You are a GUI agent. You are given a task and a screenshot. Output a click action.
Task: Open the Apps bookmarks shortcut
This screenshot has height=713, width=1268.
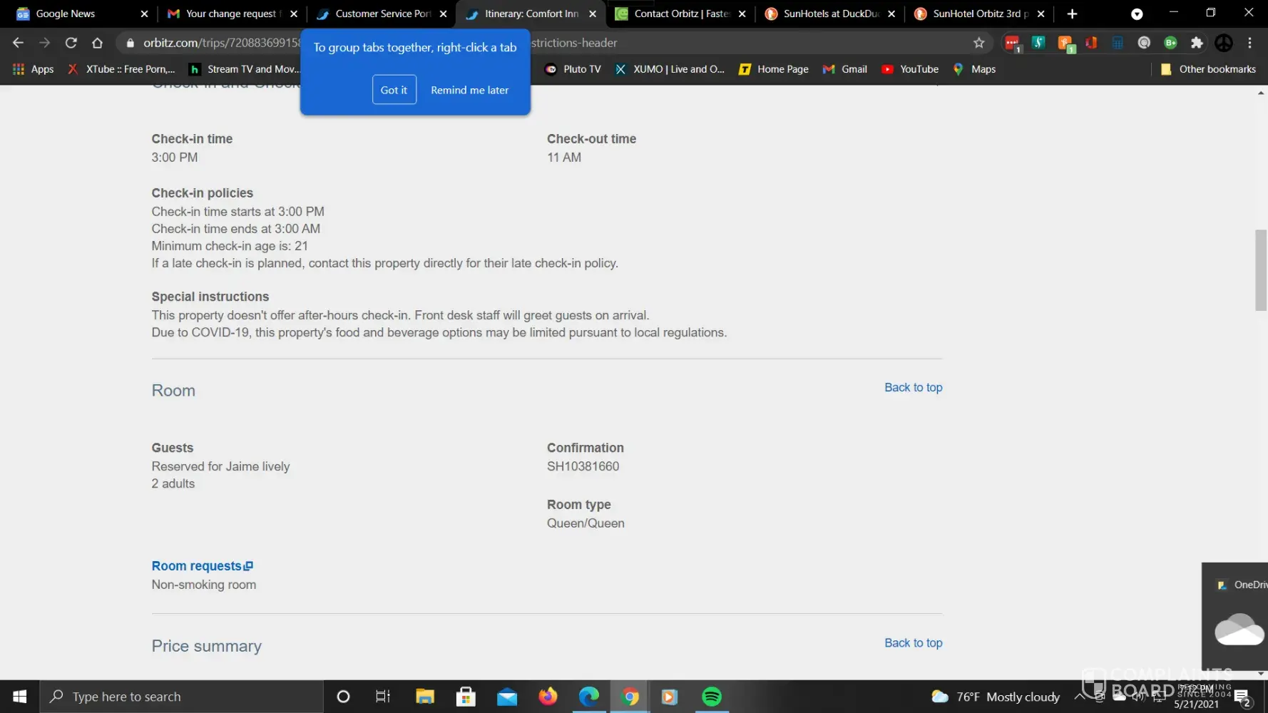[x=34, y=69]
